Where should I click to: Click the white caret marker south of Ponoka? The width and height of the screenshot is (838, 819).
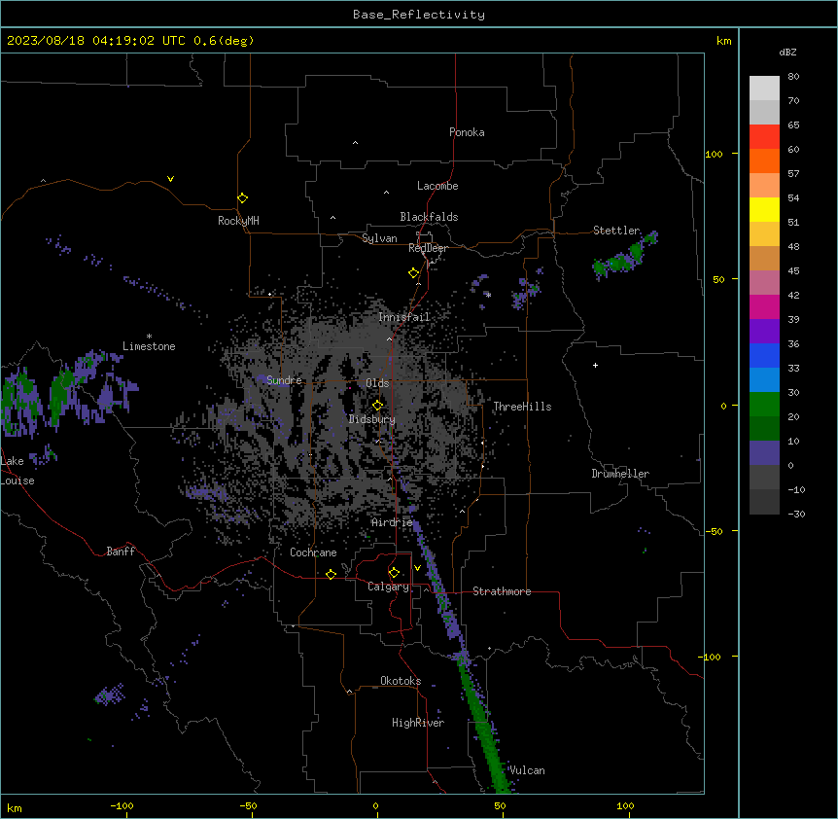[355, 143]
